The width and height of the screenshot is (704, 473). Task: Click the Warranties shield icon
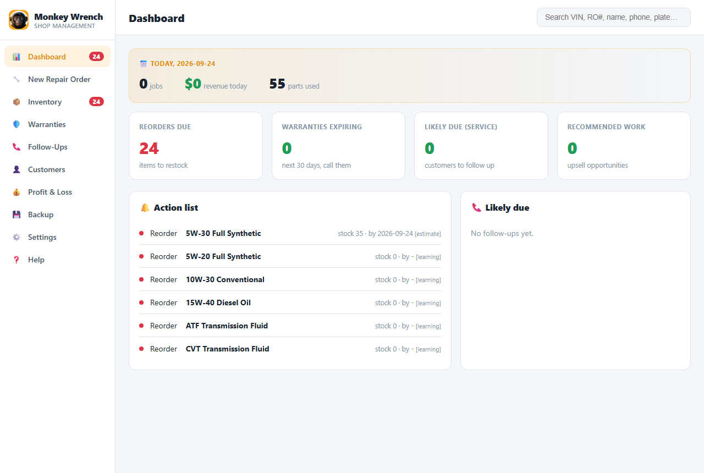click(x=16, y=124)
